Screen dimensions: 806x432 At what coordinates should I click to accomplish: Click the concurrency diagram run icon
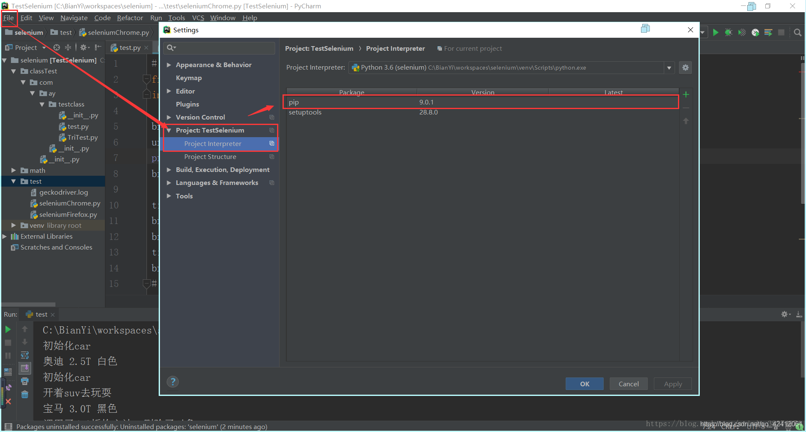(768, 32)
